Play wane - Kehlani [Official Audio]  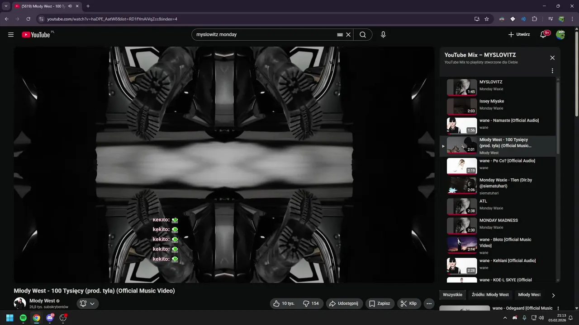498,266
